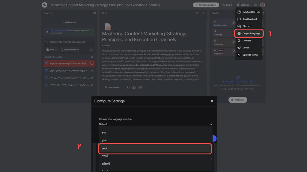Screen dimensions: 307x172
Task: Click Save to note button
Action: click(112, 87)
